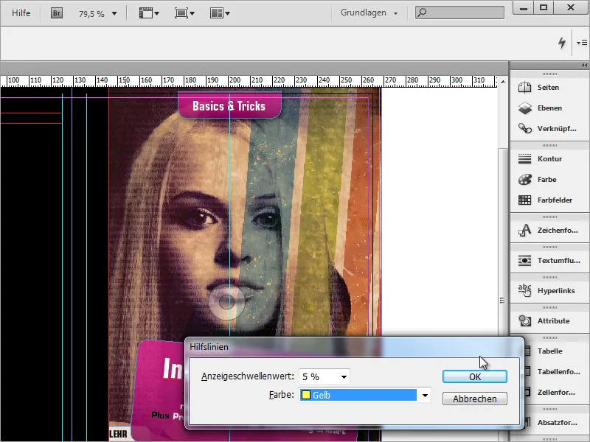Click Abbrechen to cancel dialog
The image size is (590, 442).
point(474,399)
